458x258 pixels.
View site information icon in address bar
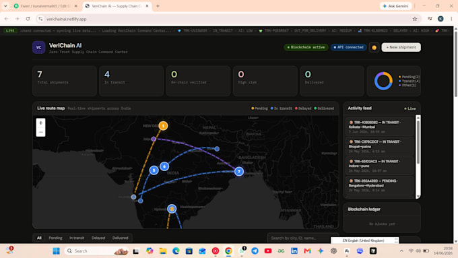click(x=40, y=19)
